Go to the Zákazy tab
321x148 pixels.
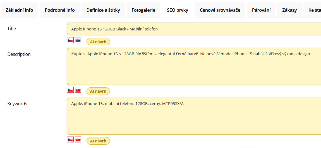click(x=289, y=10)
